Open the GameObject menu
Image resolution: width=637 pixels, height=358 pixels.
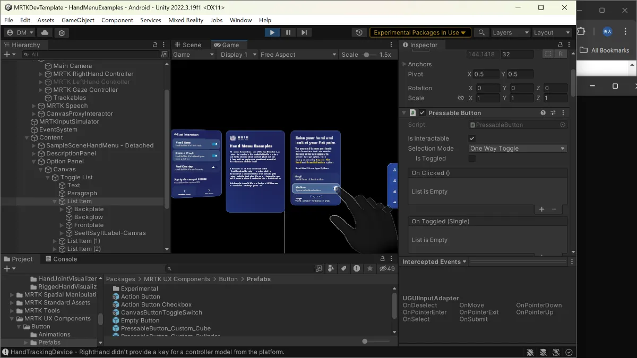[78, 20]
